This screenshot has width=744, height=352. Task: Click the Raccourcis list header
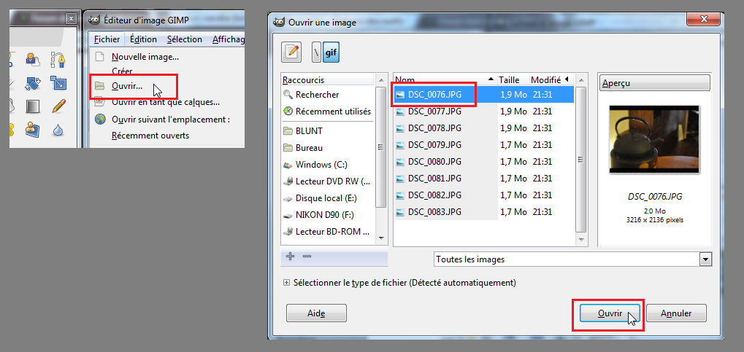(x=328, y=80)
